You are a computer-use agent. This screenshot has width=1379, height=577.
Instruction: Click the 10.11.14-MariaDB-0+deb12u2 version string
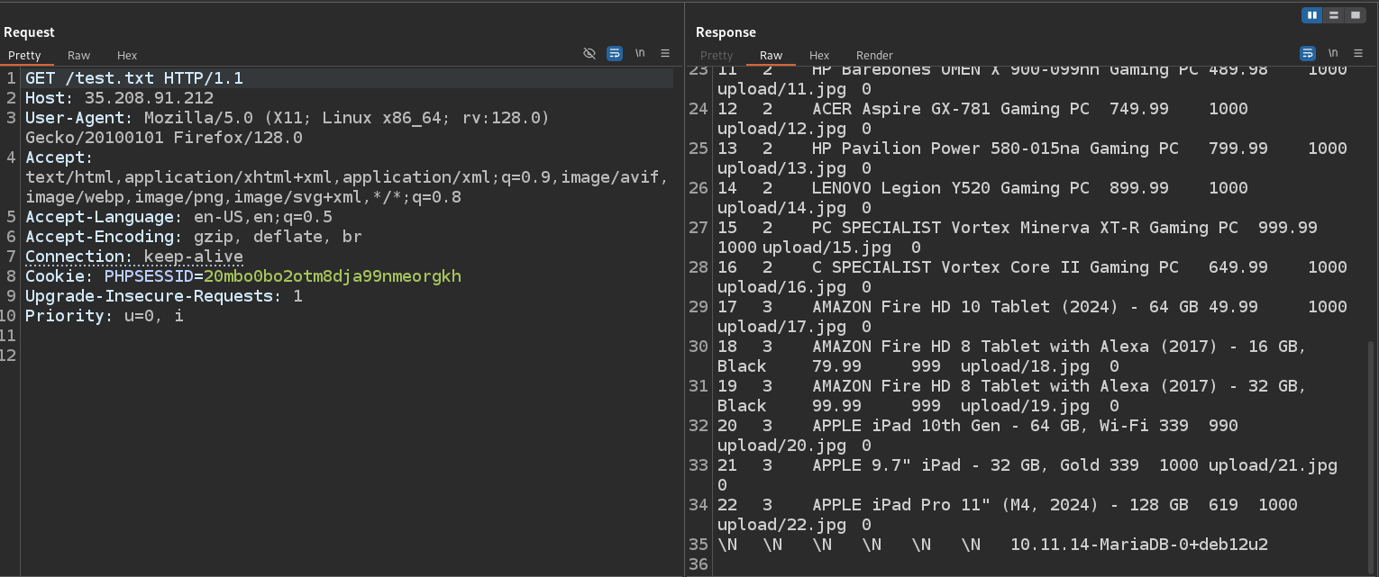point(1139,545)
